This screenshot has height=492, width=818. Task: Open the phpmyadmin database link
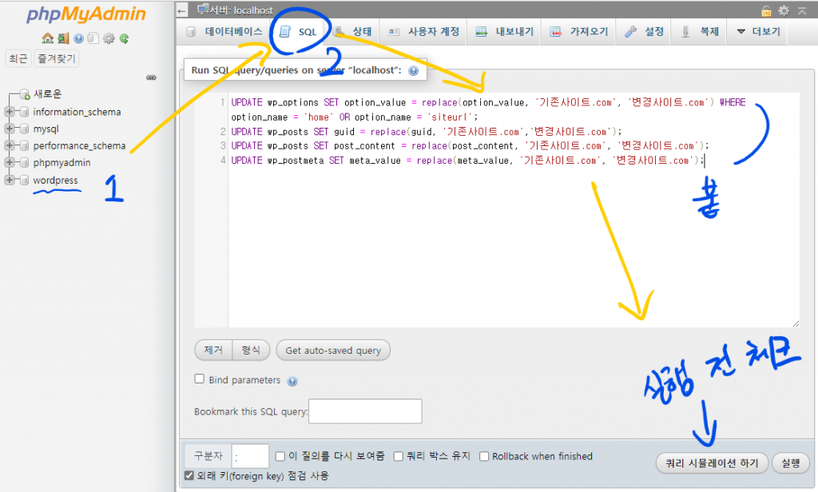(x=62, y=163)
